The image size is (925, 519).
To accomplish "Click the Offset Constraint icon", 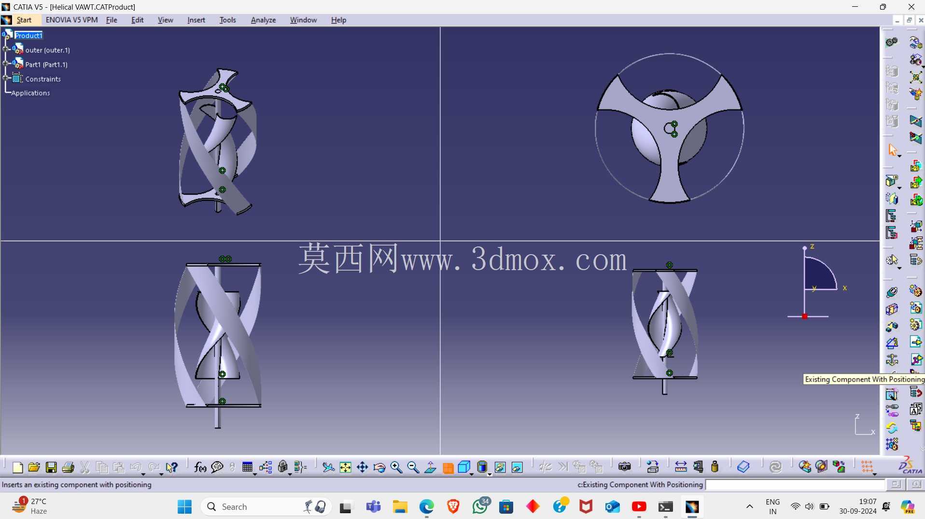I will point(892,326).
